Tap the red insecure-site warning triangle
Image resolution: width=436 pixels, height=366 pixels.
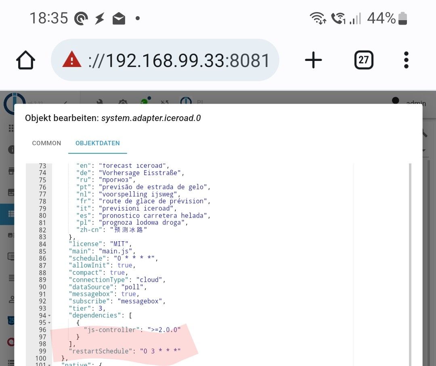click(x=72, y=60)
